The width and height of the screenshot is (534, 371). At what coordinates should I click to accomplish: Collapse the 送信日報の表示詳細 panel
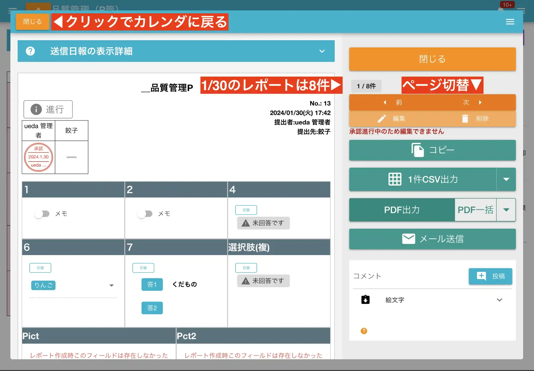(322, 51)
